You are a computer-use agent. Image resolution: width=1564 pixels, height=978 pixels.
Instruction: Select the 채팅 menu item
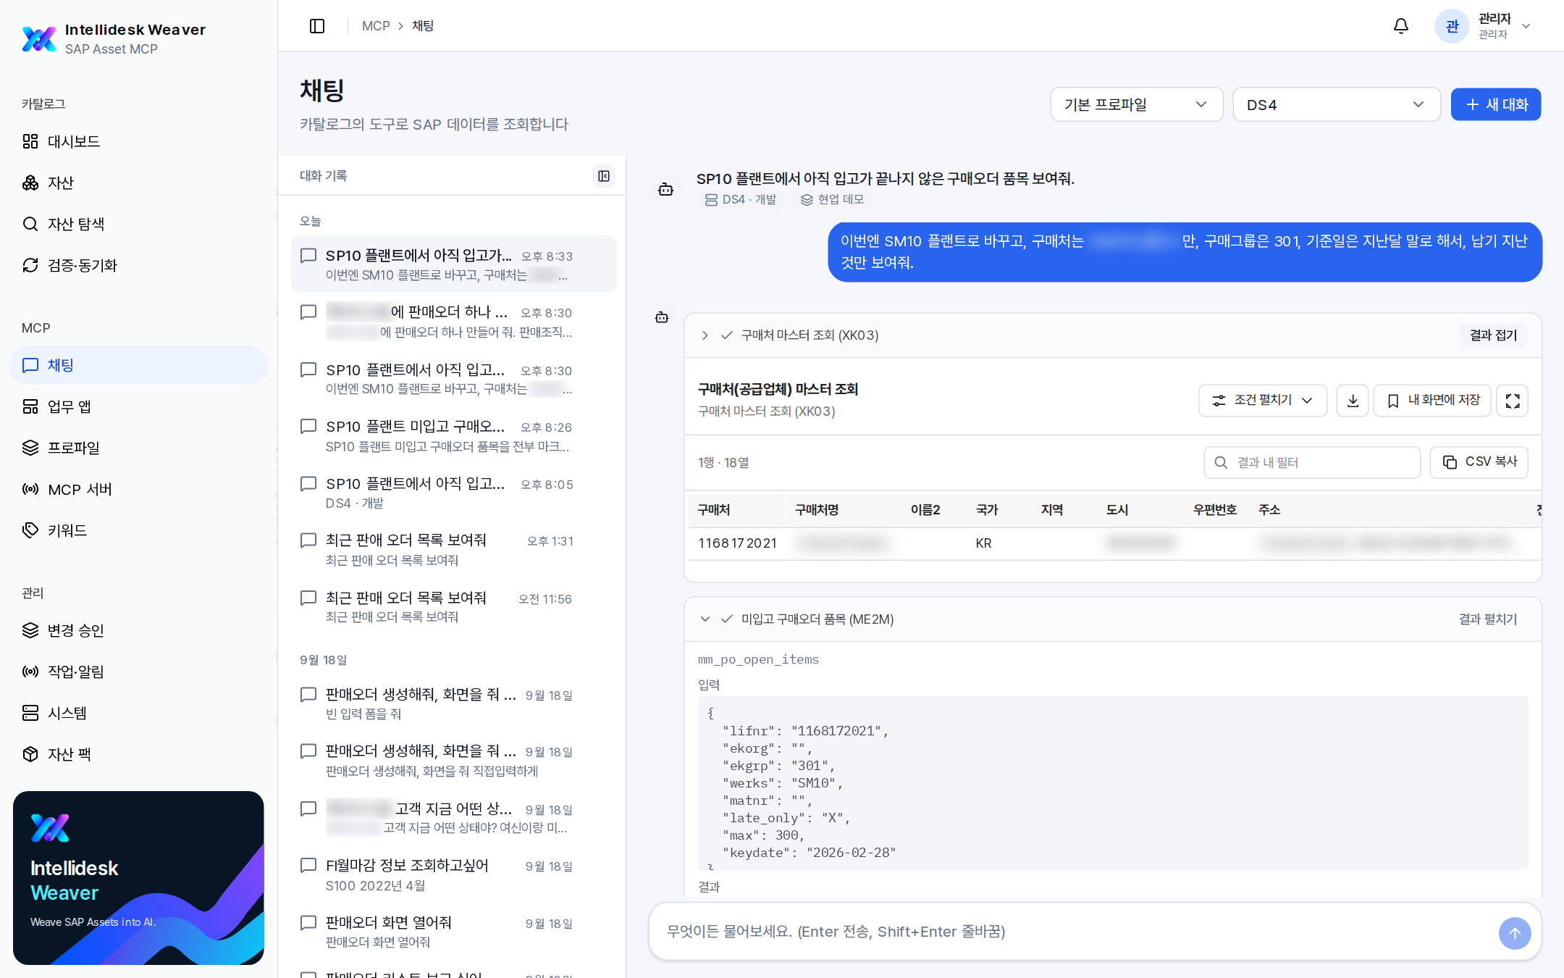point(138,365)
